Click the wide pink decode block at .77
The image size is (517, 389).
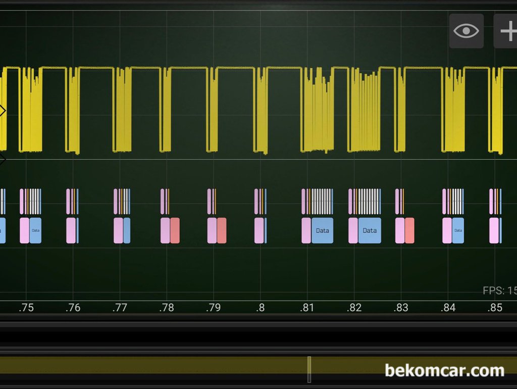coord(118,231)
